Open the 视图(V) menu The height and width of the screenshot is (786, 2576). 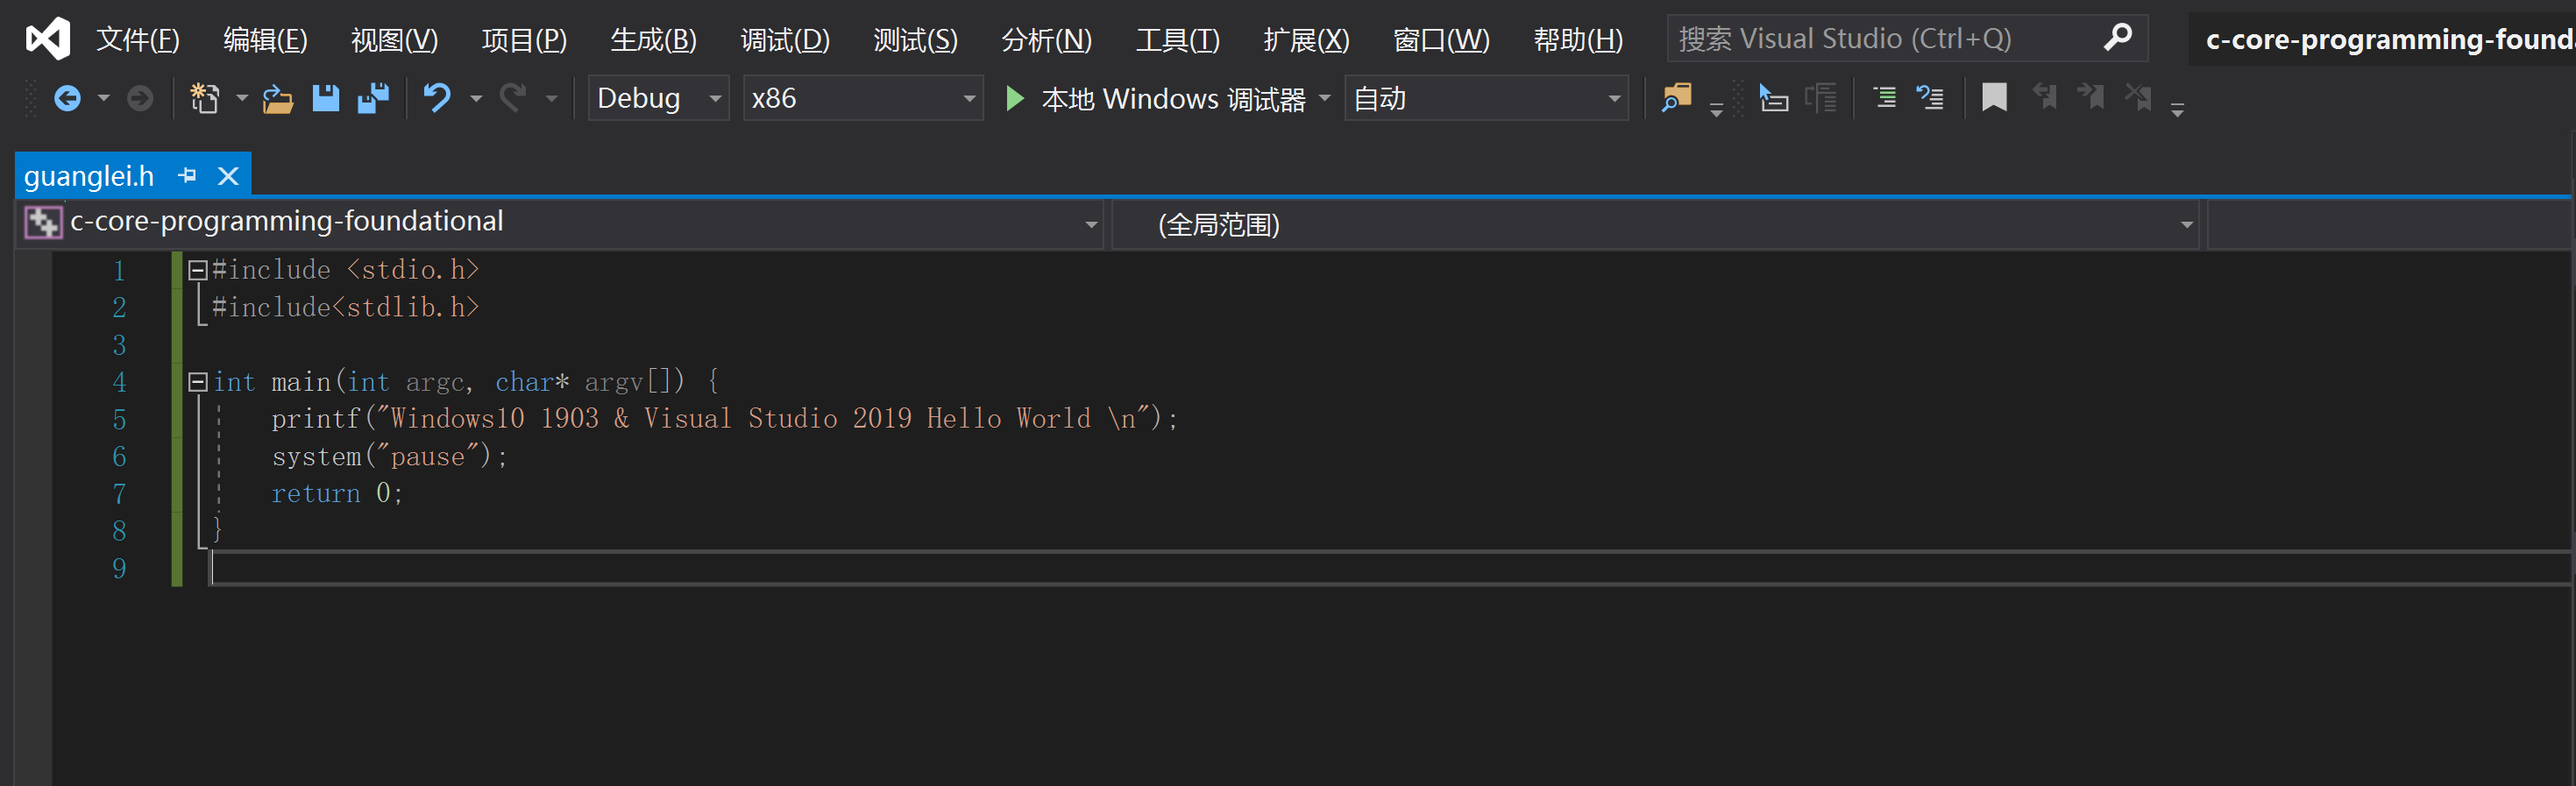(394, 39)
